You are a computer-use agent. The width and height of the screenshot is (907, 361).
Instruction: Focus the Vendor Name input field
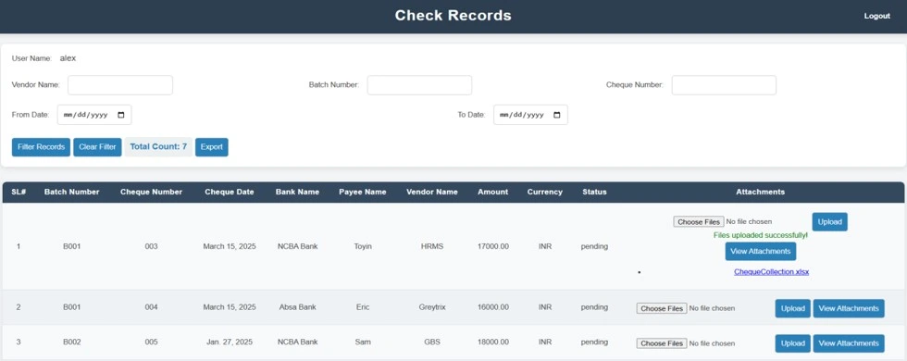point(120,85)
